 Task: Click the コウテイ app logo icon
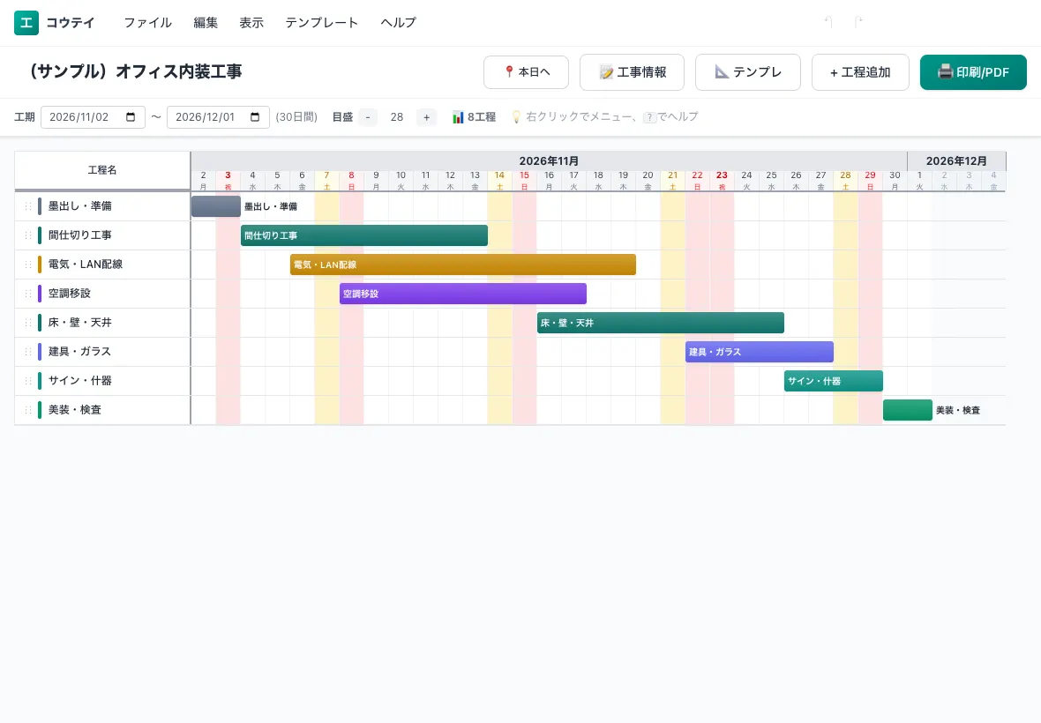coord(26,23)
